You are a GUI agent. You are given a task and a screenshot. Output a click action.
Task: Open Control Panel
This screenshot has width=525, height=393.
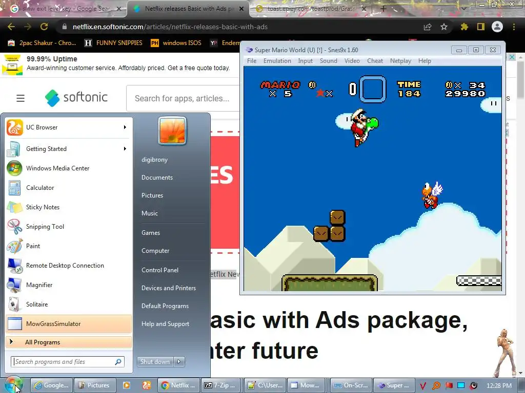(x=160, y=270)
